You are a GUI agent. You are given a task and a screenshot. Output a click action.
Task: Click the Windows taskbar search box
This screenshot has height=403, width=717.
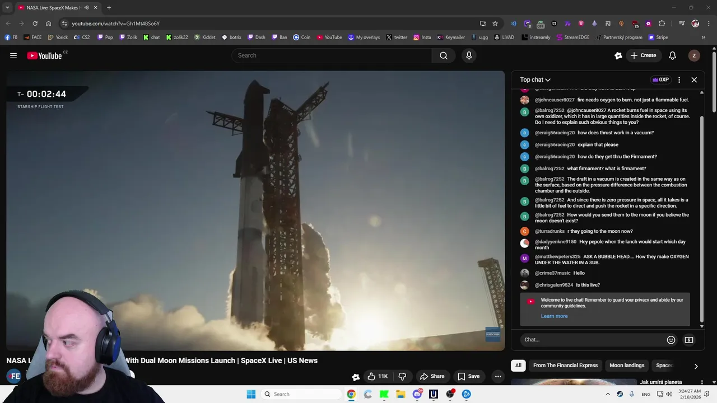coord(301,394)
